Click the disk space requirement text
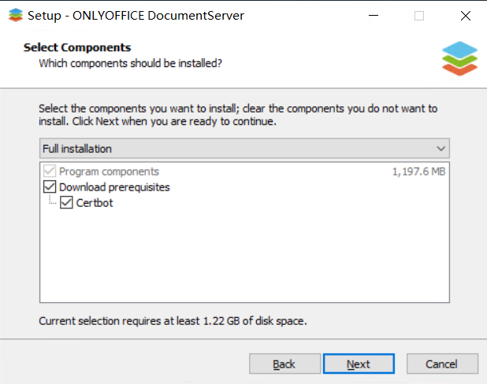Viewport: 487px width, 384px height. [x=173, y=321]
